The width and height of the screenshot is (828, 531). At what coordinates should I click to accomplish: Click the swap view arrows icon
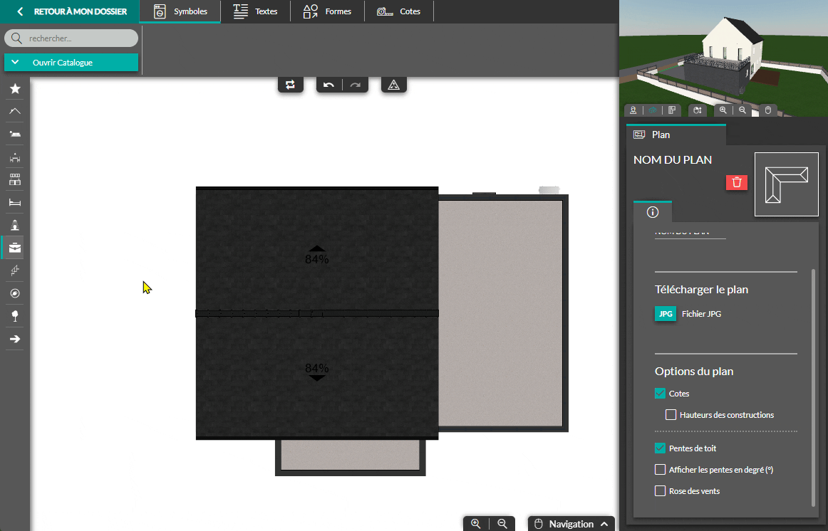(290, 85)
